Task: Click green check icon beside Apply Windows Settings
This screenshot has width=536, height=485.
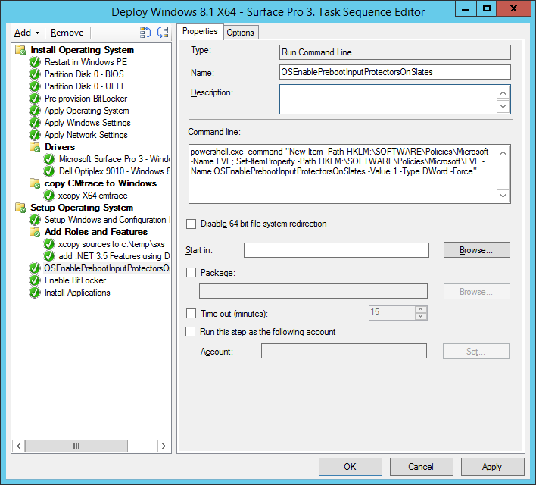Action: [x=35, y=123]
